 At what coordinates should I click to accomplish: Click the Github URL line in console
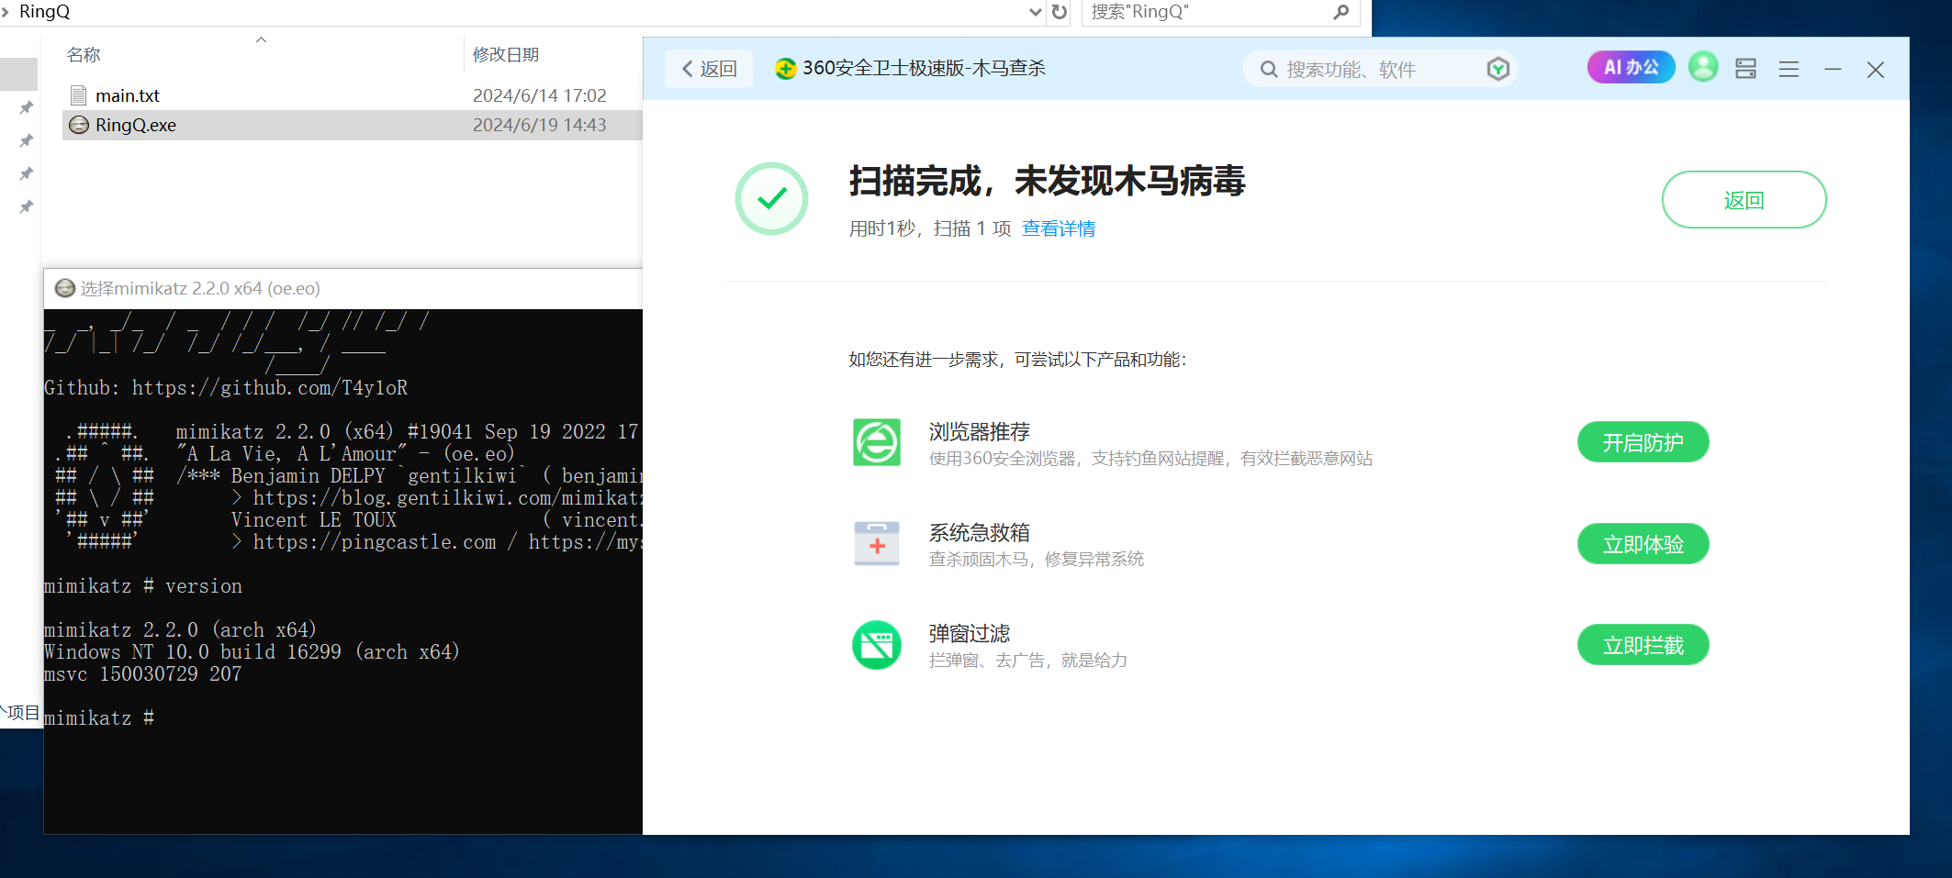click(226, 388)
